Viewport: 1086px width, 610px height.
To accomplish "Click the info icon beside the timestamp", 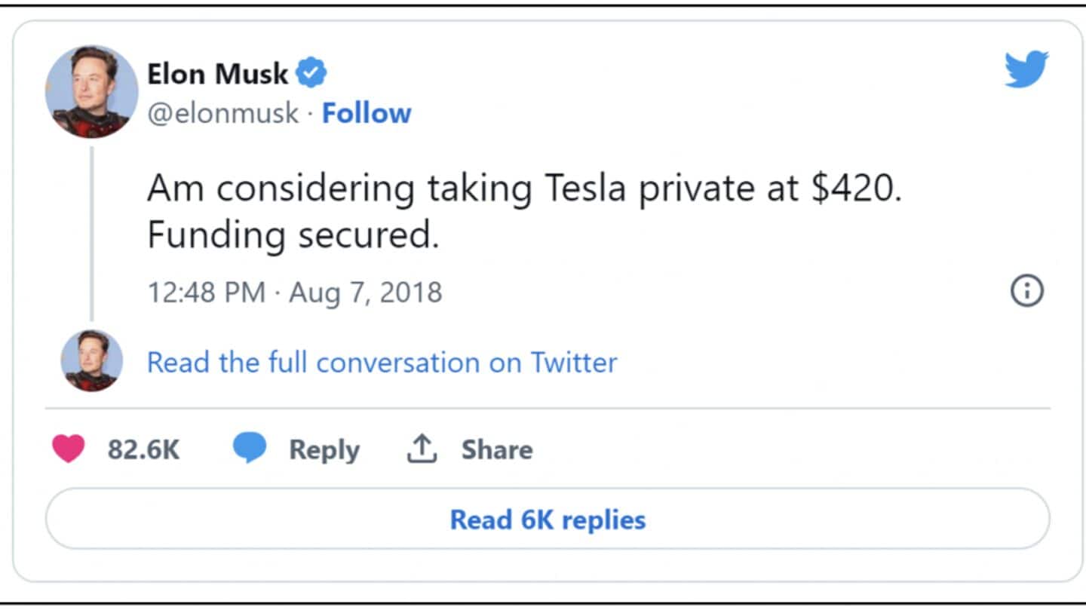I will click(1026, 290).
